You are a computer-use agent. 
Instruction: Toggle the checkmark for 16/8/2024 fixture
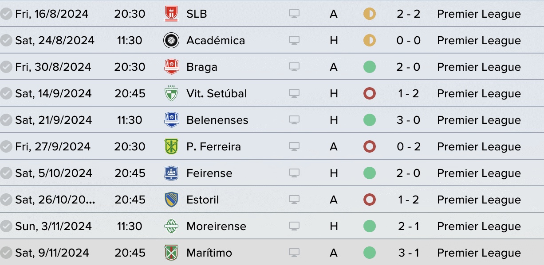pos(6,14)
